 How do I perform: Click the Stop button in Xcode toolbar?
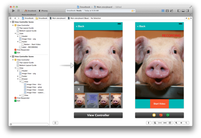coord(19,11)
